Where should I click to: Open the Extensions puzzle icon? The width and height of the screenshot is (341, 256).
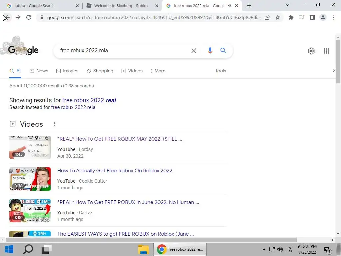pos(291,17)
